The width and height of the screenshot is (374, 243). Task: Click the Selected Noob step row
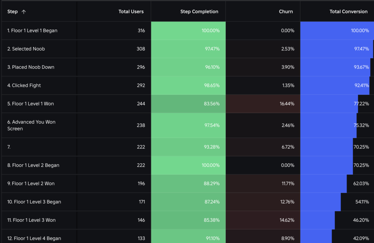click(26, 49)
